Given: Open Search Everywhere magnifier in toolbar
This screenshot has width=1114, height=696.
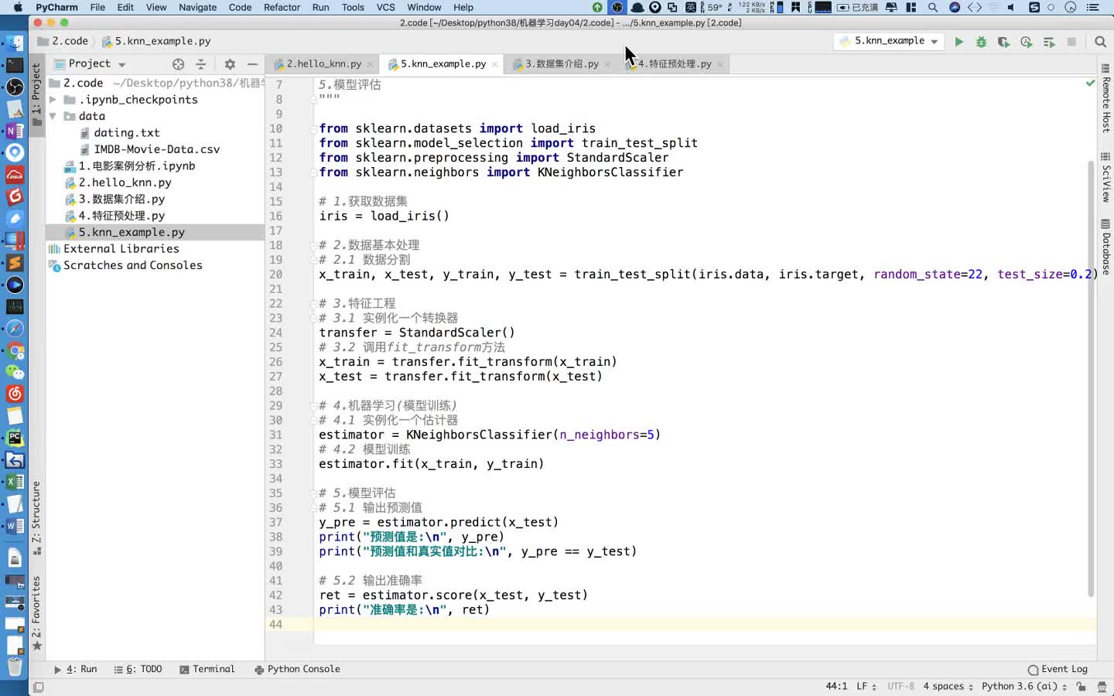Looking at the screenshot, I should click(1100, 42).
